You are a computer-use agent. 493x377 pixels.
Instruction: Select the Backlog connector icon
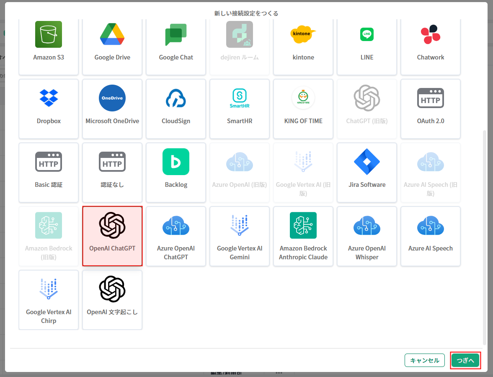click(x=176, y=162)
